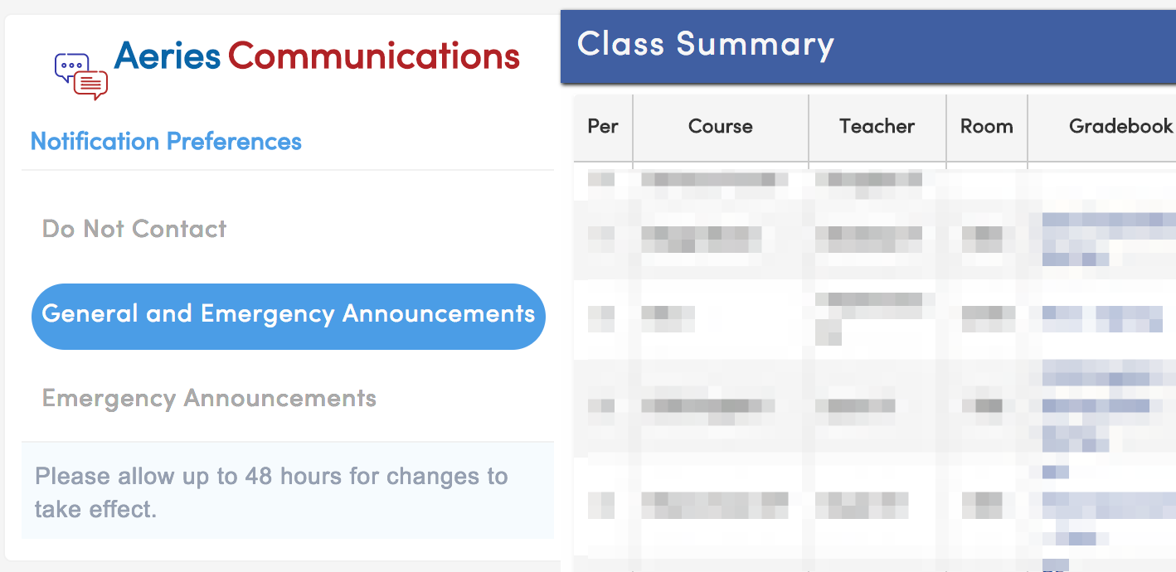The width and height of the screenshot is (1176, 572).
Task: Click the blurred period number in last row
Action: pyautogui.click(x=601, y=504)
